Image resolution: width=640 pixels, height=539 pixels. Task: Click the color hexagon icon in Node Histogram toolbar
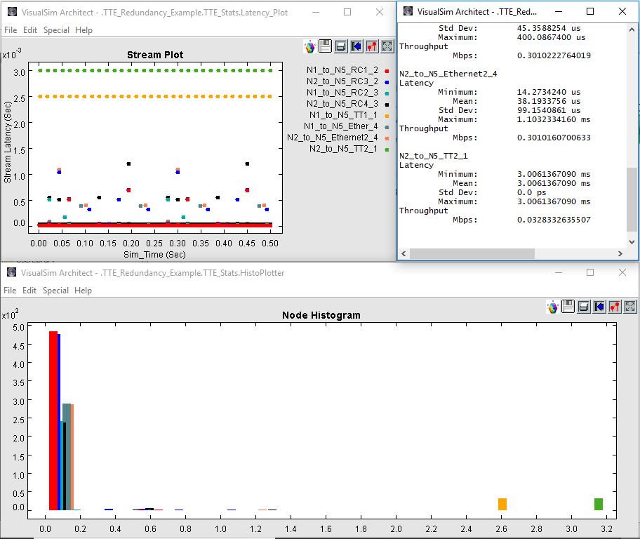tap(553, 307)
